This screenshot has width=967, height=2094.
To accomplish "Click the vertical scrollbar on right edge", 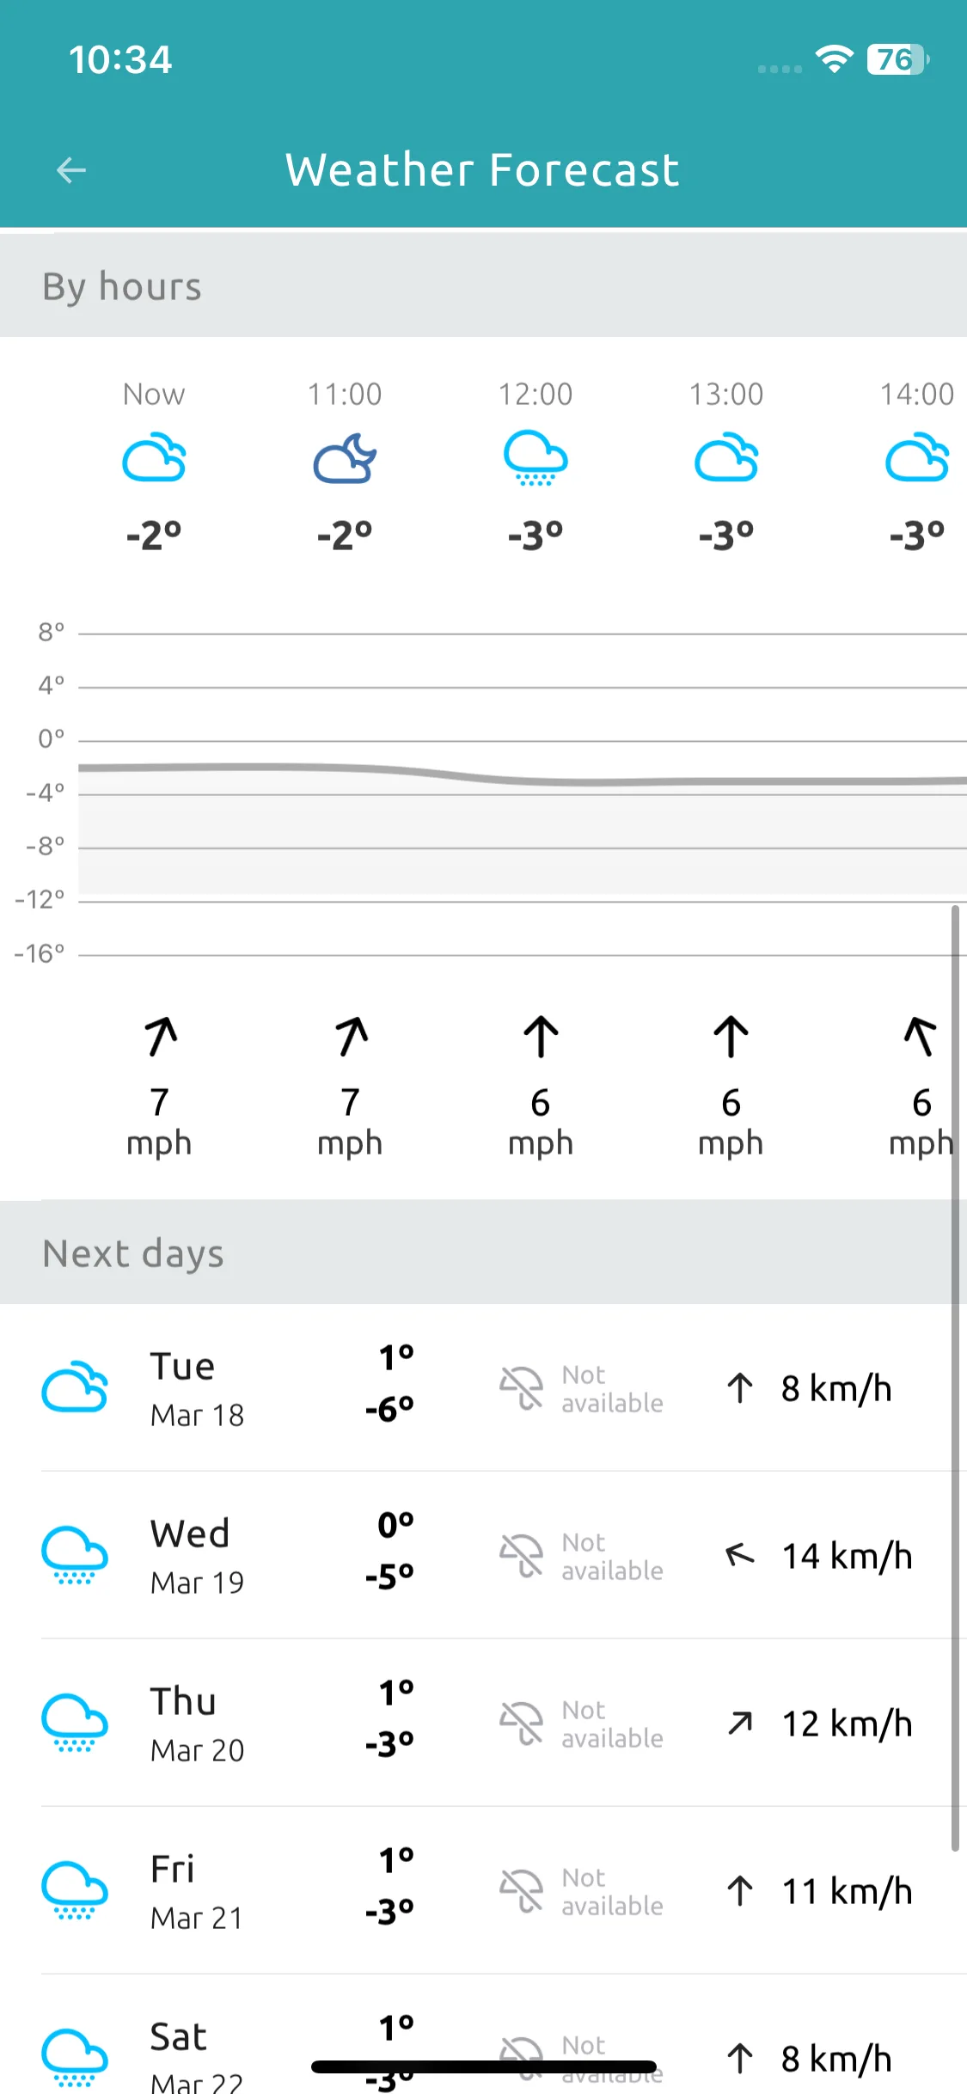I will [955, 1377].
